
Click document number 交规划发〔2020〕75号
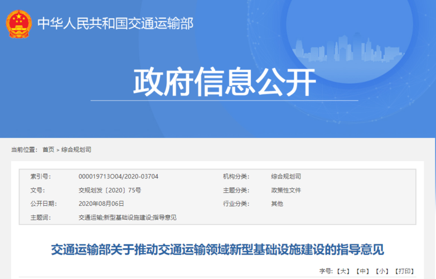(110, 190)
